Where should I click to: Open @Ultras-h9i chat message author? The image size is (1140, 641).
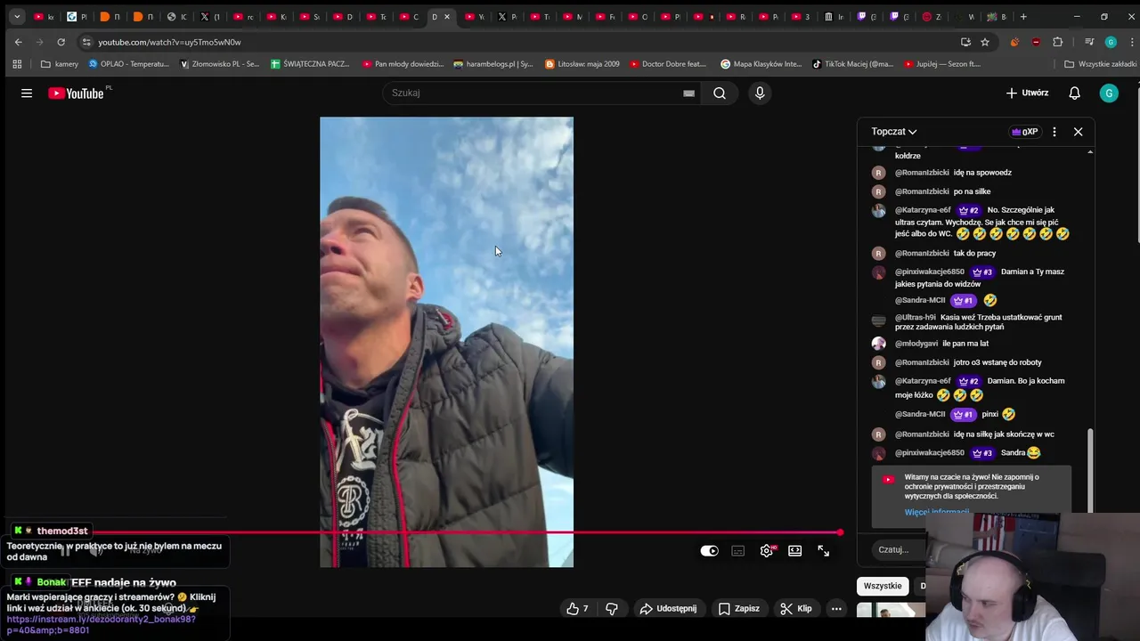pyautogui.click(x=916, y=317)
